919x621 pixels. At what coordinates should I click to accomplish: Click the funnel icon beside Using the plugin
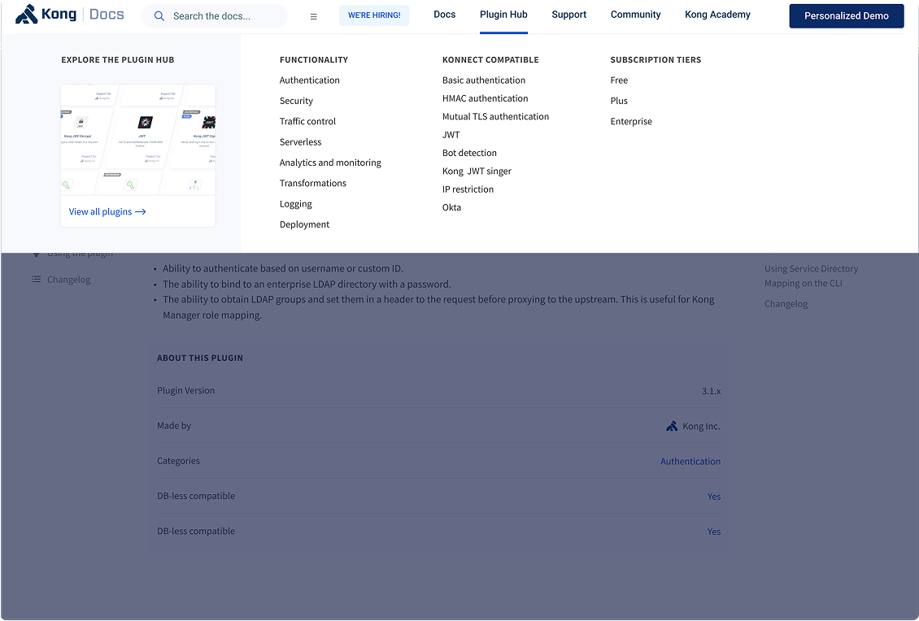pos(37,252)
